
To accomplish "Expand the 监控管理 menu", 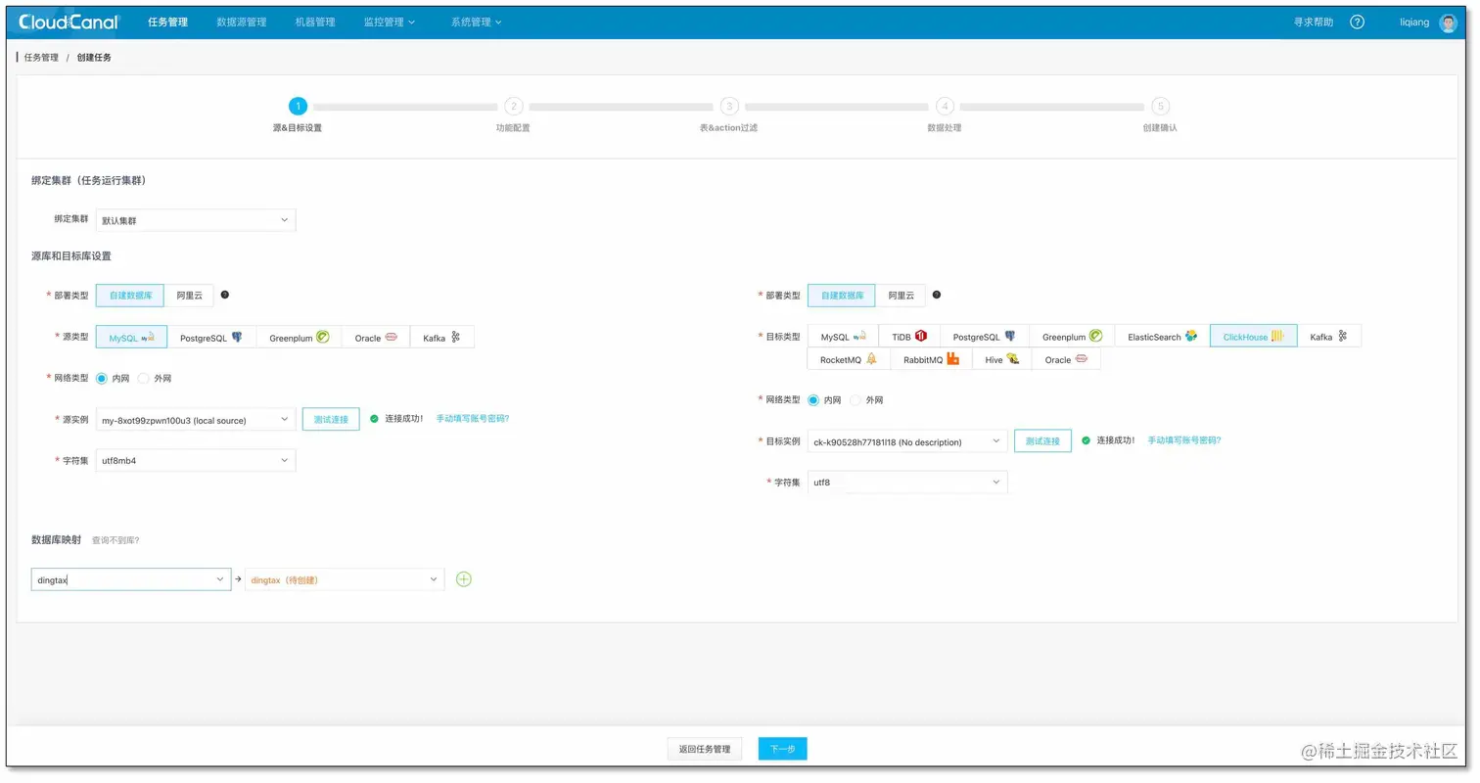I will click(390, 22).
